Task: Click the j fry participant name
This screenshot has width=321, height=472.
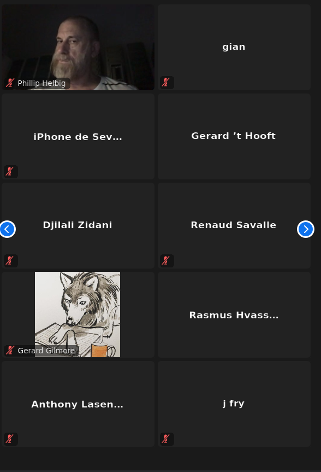Action: [x=234, y=403]
